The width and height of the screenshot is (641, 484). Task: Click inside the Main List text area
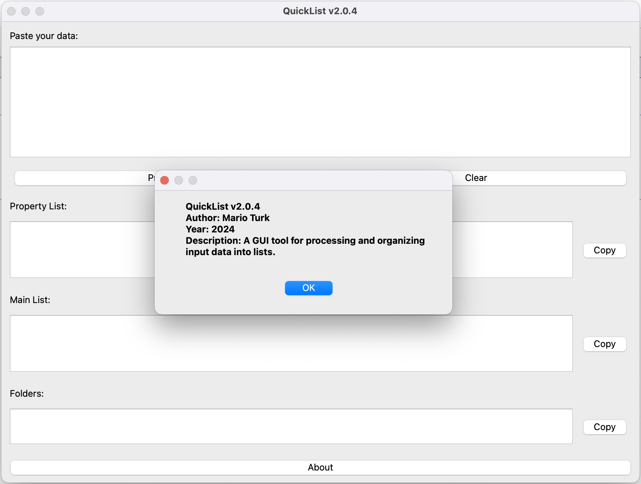[x=284, y=343]
